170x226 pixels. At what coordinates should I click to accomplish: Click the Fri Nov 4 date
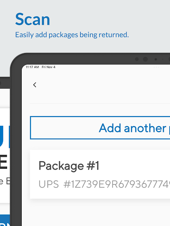point(48,67)
